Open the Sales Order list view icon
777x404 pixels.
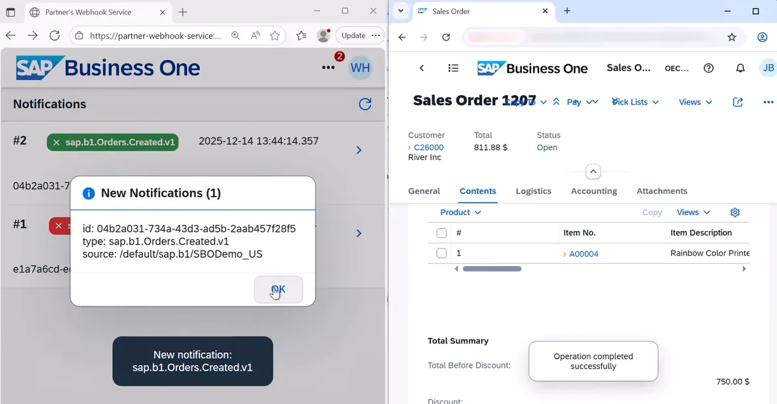[x=453, y=68]
